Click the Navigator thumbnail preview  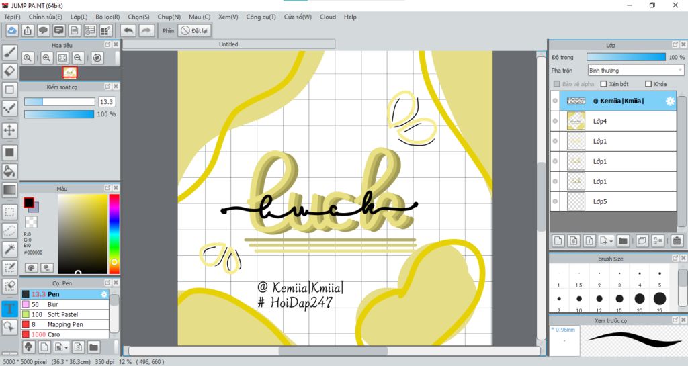pos(70,73)
